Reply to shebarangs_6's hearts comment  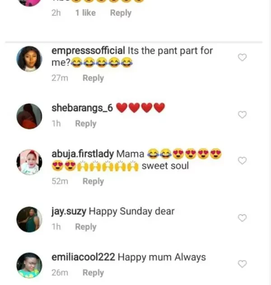point(85,123)
